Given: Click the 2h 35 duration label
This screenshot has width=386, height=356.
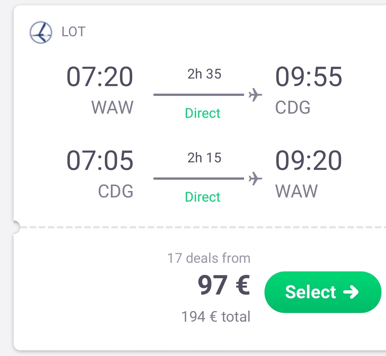Looking at the screenshot, I should click(204, 74).
